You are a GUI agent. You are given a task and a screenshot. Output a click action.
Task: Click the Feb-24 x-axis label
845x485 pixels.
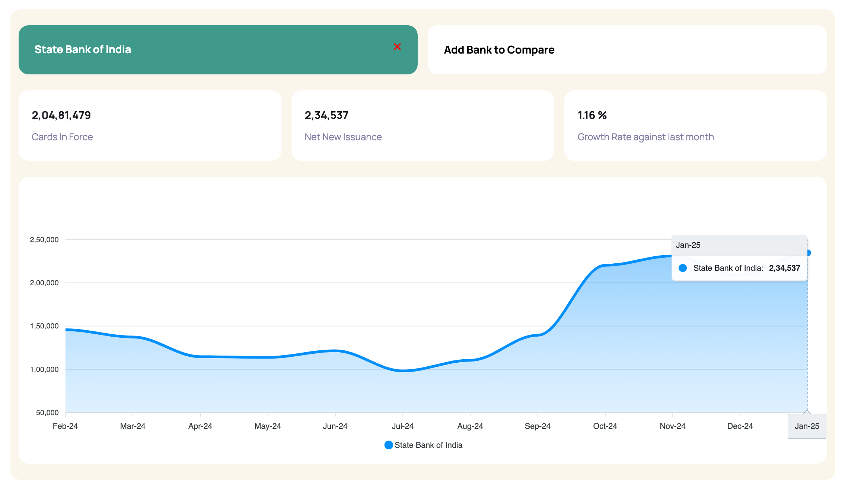(x=65, y=426)
